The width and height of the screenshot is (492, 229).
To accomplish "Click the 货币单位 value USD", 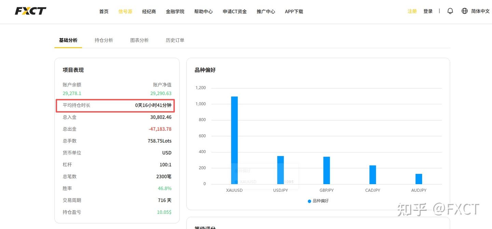I will 167,153.
